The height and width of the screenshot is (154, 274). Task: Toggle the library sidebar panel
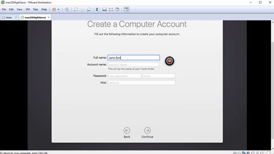tap(98, 9)
